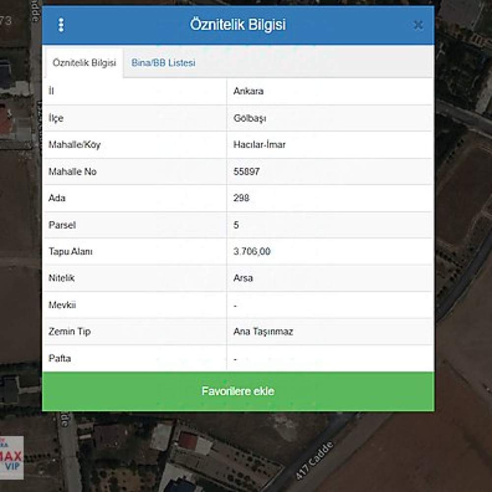Click the Ada row label
The height and width of the screenshot is (492, 492).
point(57,198)
